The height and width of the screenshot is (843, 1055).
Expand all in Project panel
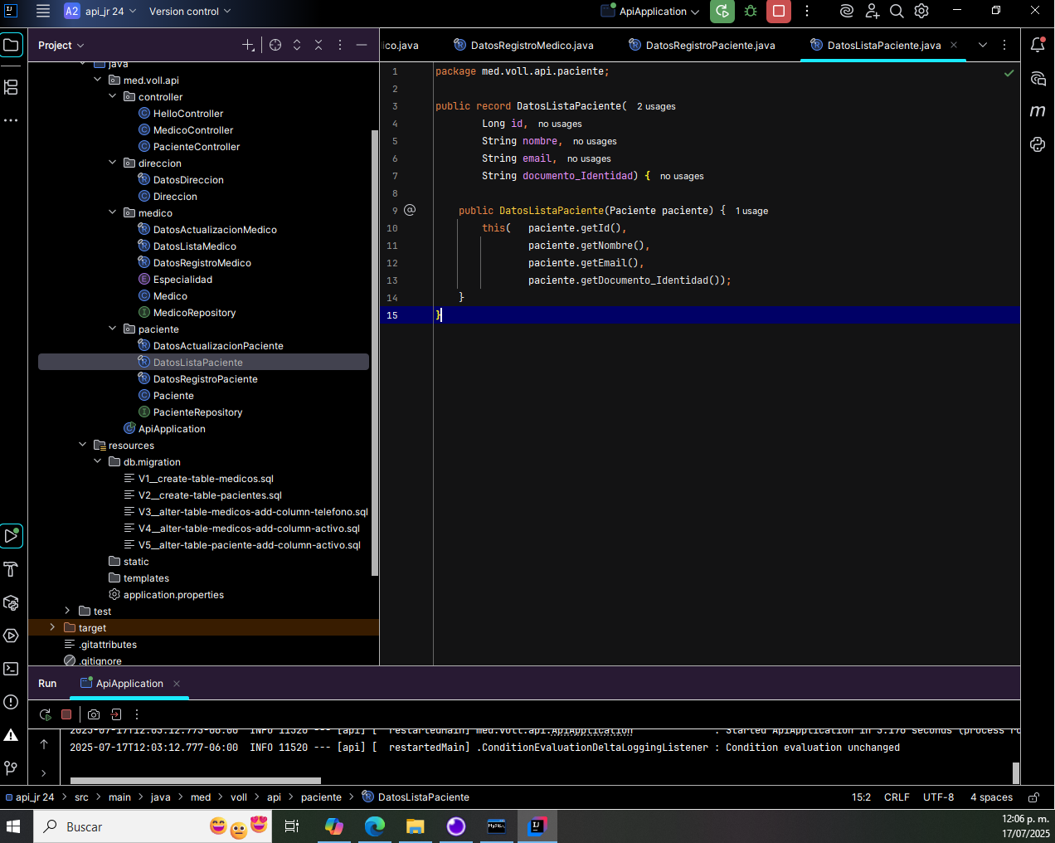tap(297, 45)
